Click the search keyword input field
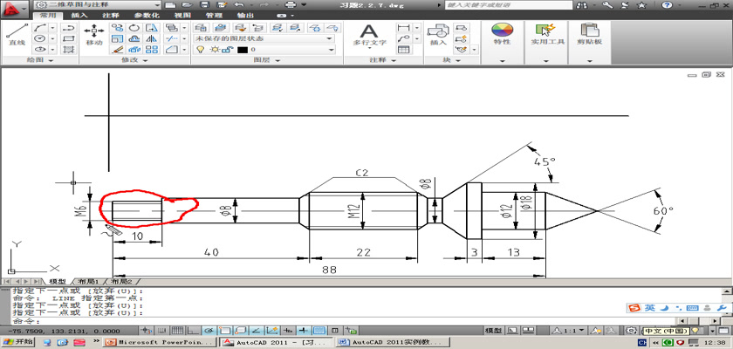This screenshot has height=349, width=733. point(509,5)
